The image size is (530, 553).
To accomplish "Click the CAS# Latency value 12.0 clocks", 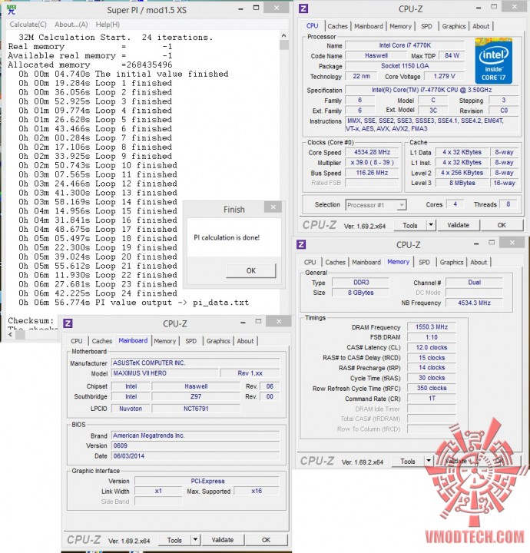I will (x=431, y=347).
